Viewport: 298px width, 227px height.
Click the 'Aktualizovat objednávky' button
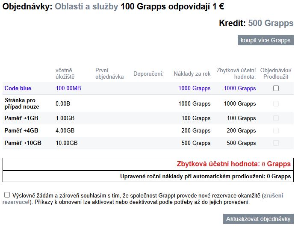[258, 219]
